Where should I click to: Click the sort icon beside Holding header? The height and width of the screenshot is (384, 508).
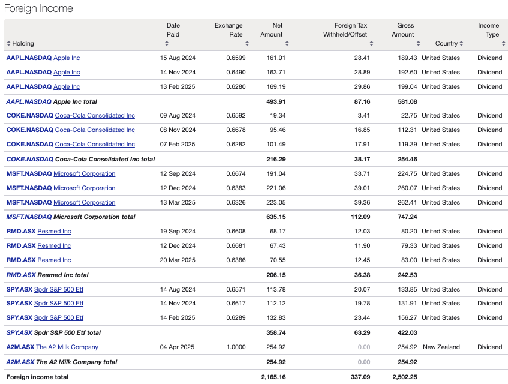click(x=8, y=43)
